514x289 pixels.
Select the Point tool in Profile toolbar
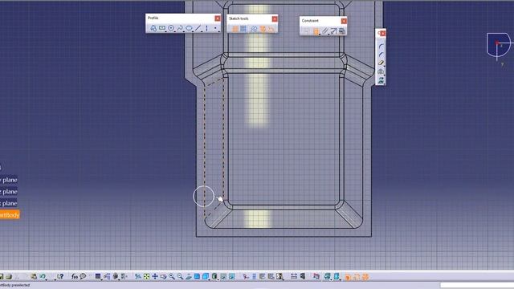click(215, 28)
